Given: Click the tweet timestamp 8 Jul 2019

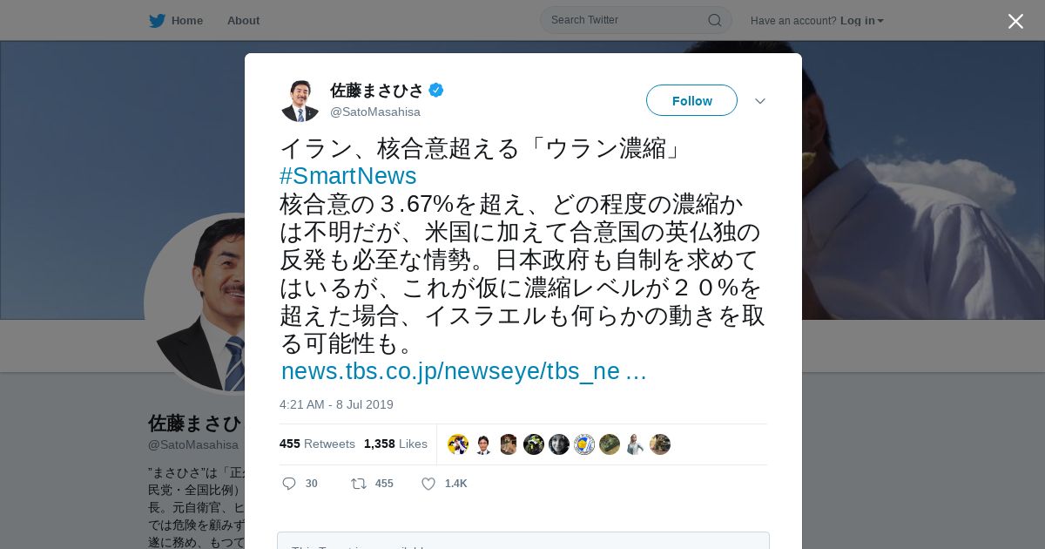Looking at the screenshot, I should pos(336,404).
